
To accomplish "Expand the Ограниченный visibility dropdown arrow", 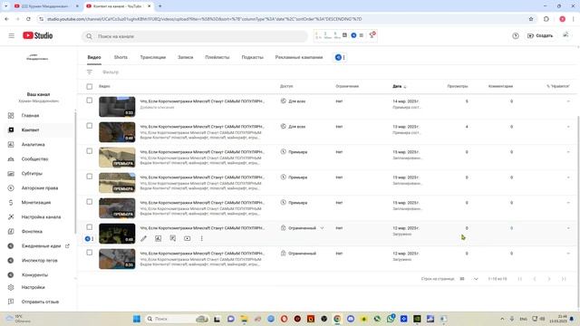I will (322, 228).
